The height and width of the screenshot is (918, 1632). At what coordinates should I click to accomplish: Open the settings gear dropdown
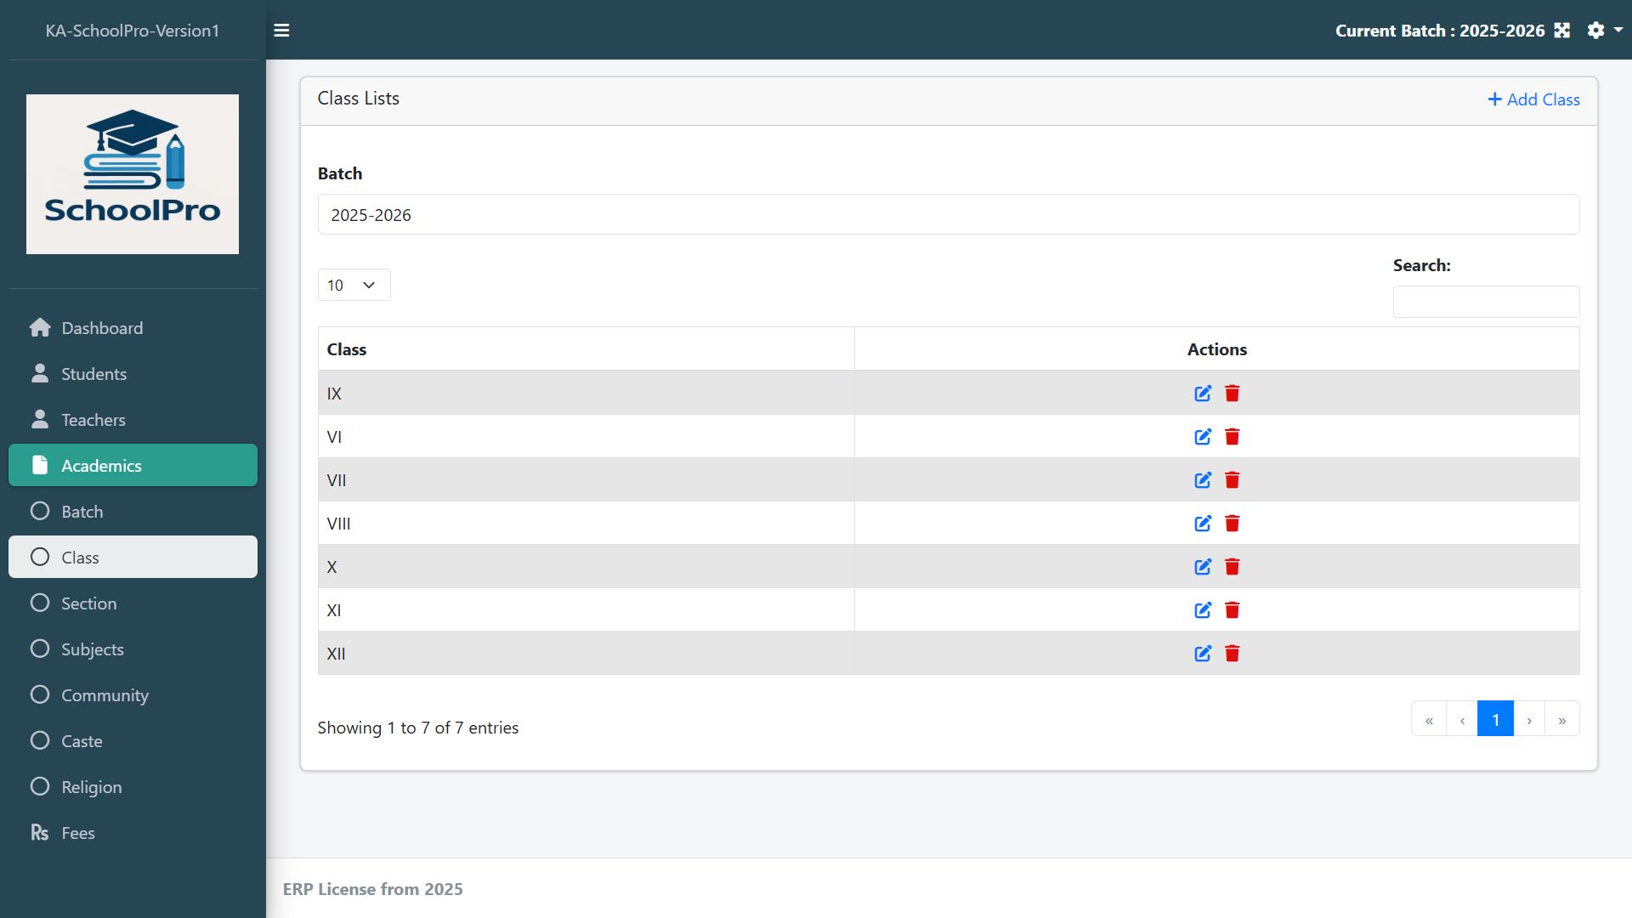click(1603, 31)
